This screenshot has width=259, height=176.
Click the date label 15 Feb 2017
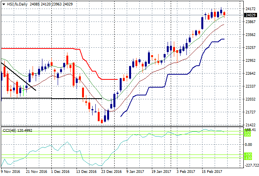pyautogui.click(x=212, y=172)
